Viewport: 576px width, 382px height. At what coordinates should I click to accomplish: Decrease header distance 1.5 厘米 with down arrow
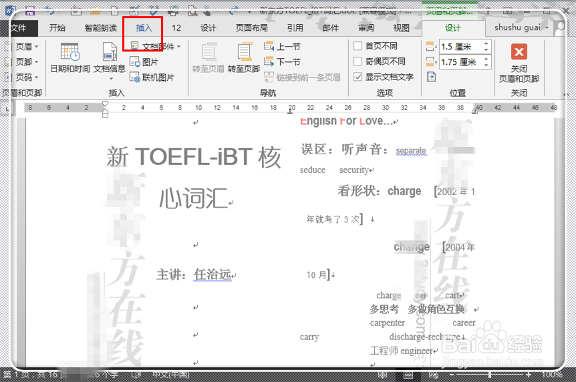click(x=486, y=49)
